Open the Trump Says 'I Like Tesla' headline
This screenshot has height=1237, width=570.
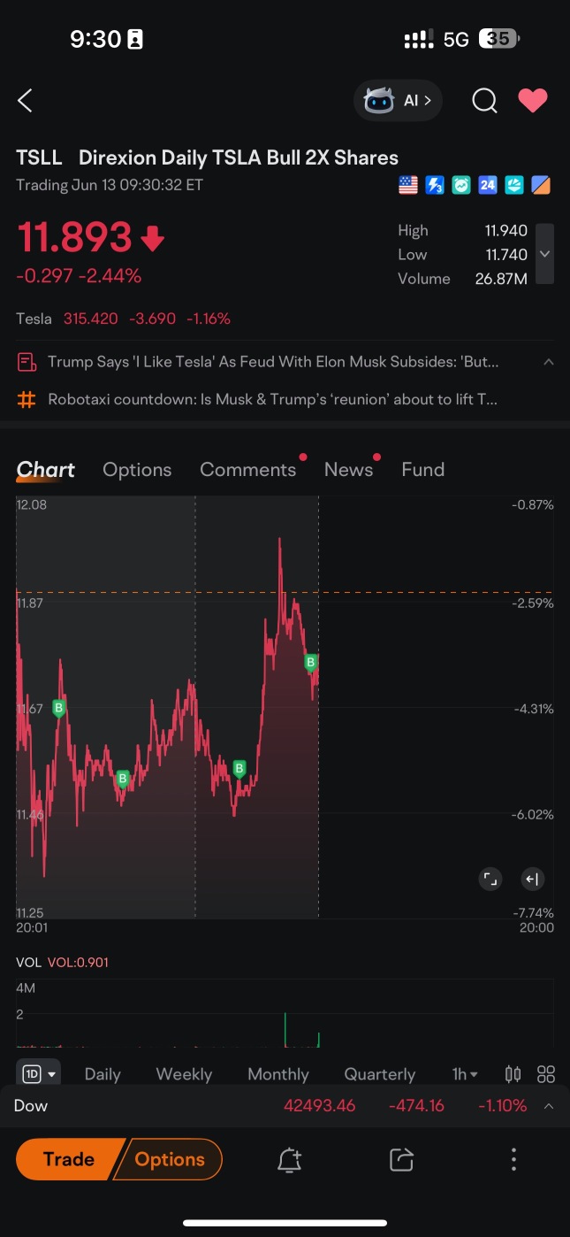tap(273, 362)
